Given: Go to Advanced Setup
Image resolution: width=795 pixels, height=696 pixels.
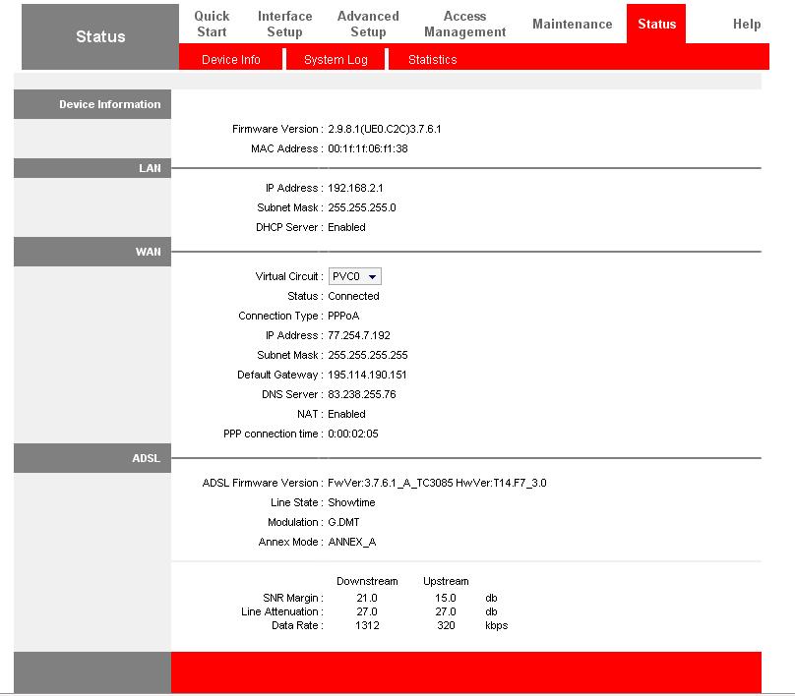Looking at the screenshot, I should [x=367, y=22].
